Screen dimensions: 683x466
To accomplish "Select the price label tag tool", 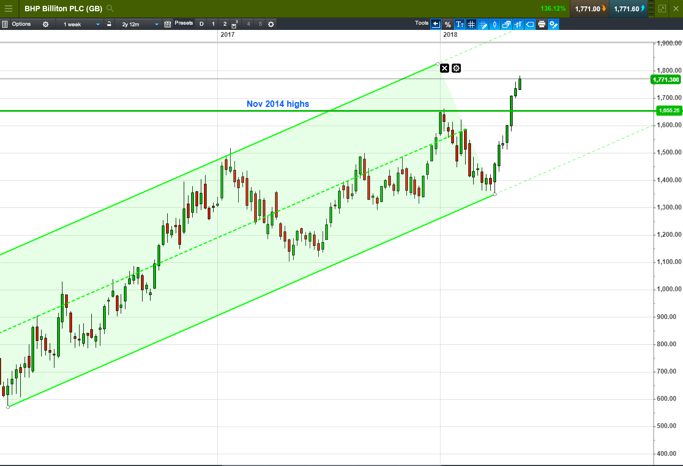I will click(x=530, y=24).
